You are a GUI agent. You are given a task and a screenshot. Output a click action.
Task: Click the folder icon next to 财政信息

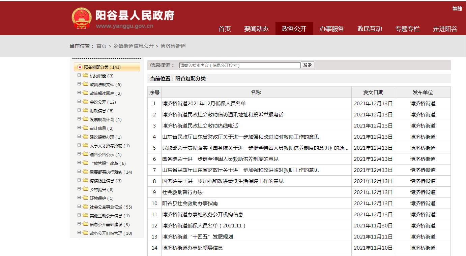point(86,110)
